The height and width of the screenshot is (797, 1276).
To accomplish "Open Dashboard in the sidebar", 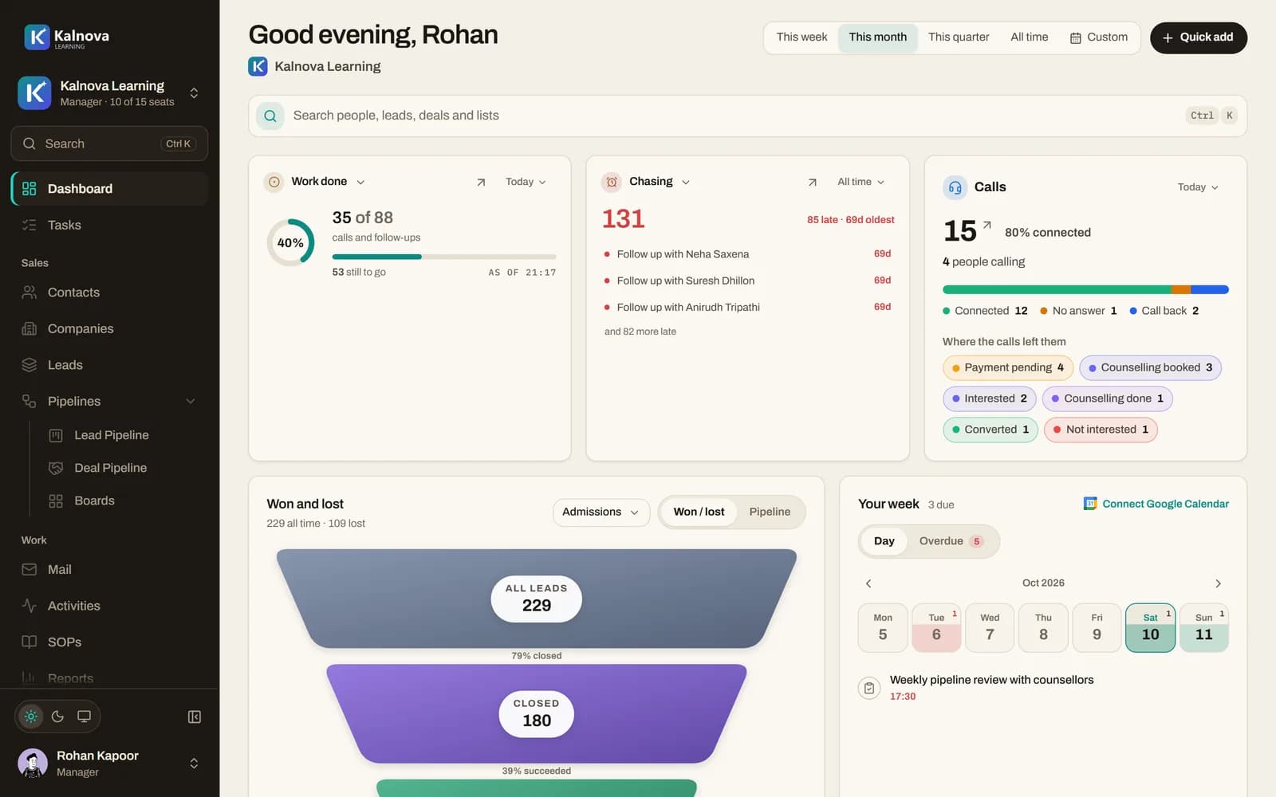I will [x=109, y=189].
